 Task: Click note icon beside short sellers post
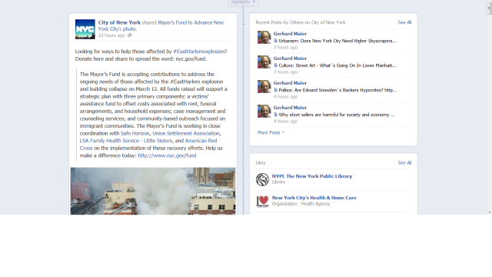pos(275,115)
